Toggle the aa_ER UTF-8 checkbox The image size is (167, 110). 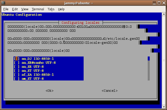click(17, 67)
